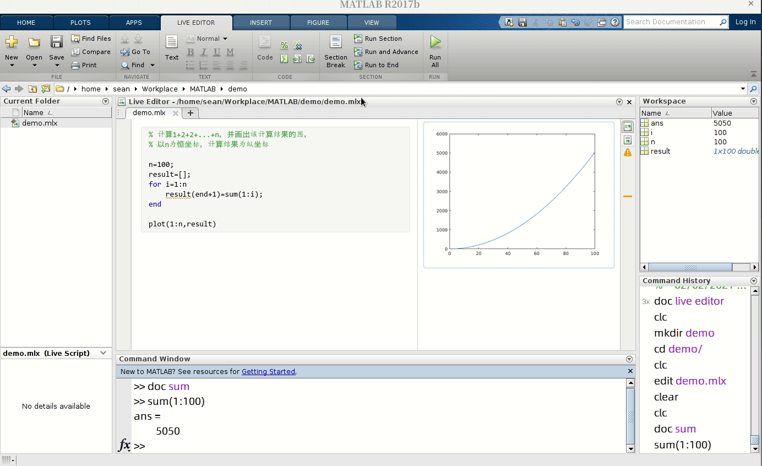The width and height of the screenshot is (762, 466).
Task: Switch to the APPS ribbon tab
Action: coord(134,23)
